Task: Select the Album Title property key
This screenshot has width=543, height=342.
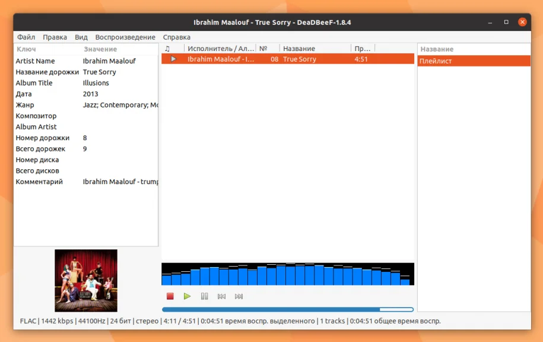Action: click(34, 83)
